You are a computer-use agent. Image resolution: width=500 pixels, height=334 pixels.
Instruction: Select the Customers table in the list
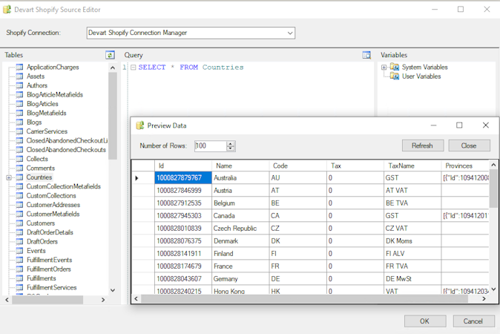click(41, 223)
